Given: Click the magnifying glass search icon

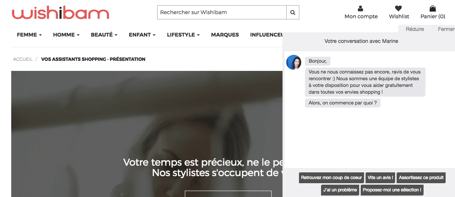Looking at the screenshot, I should point(293,12).
